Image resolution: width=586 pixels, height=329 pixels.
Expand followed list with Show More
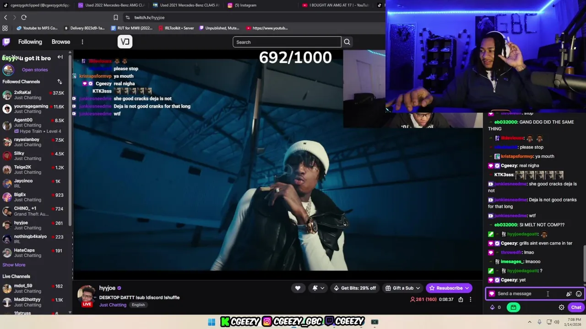click(x=14, y=265)
